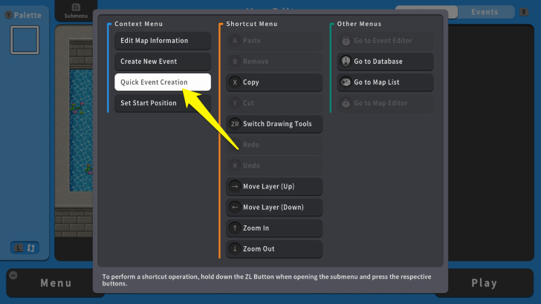Choose Zoom Out shortcut

point(274,249)
